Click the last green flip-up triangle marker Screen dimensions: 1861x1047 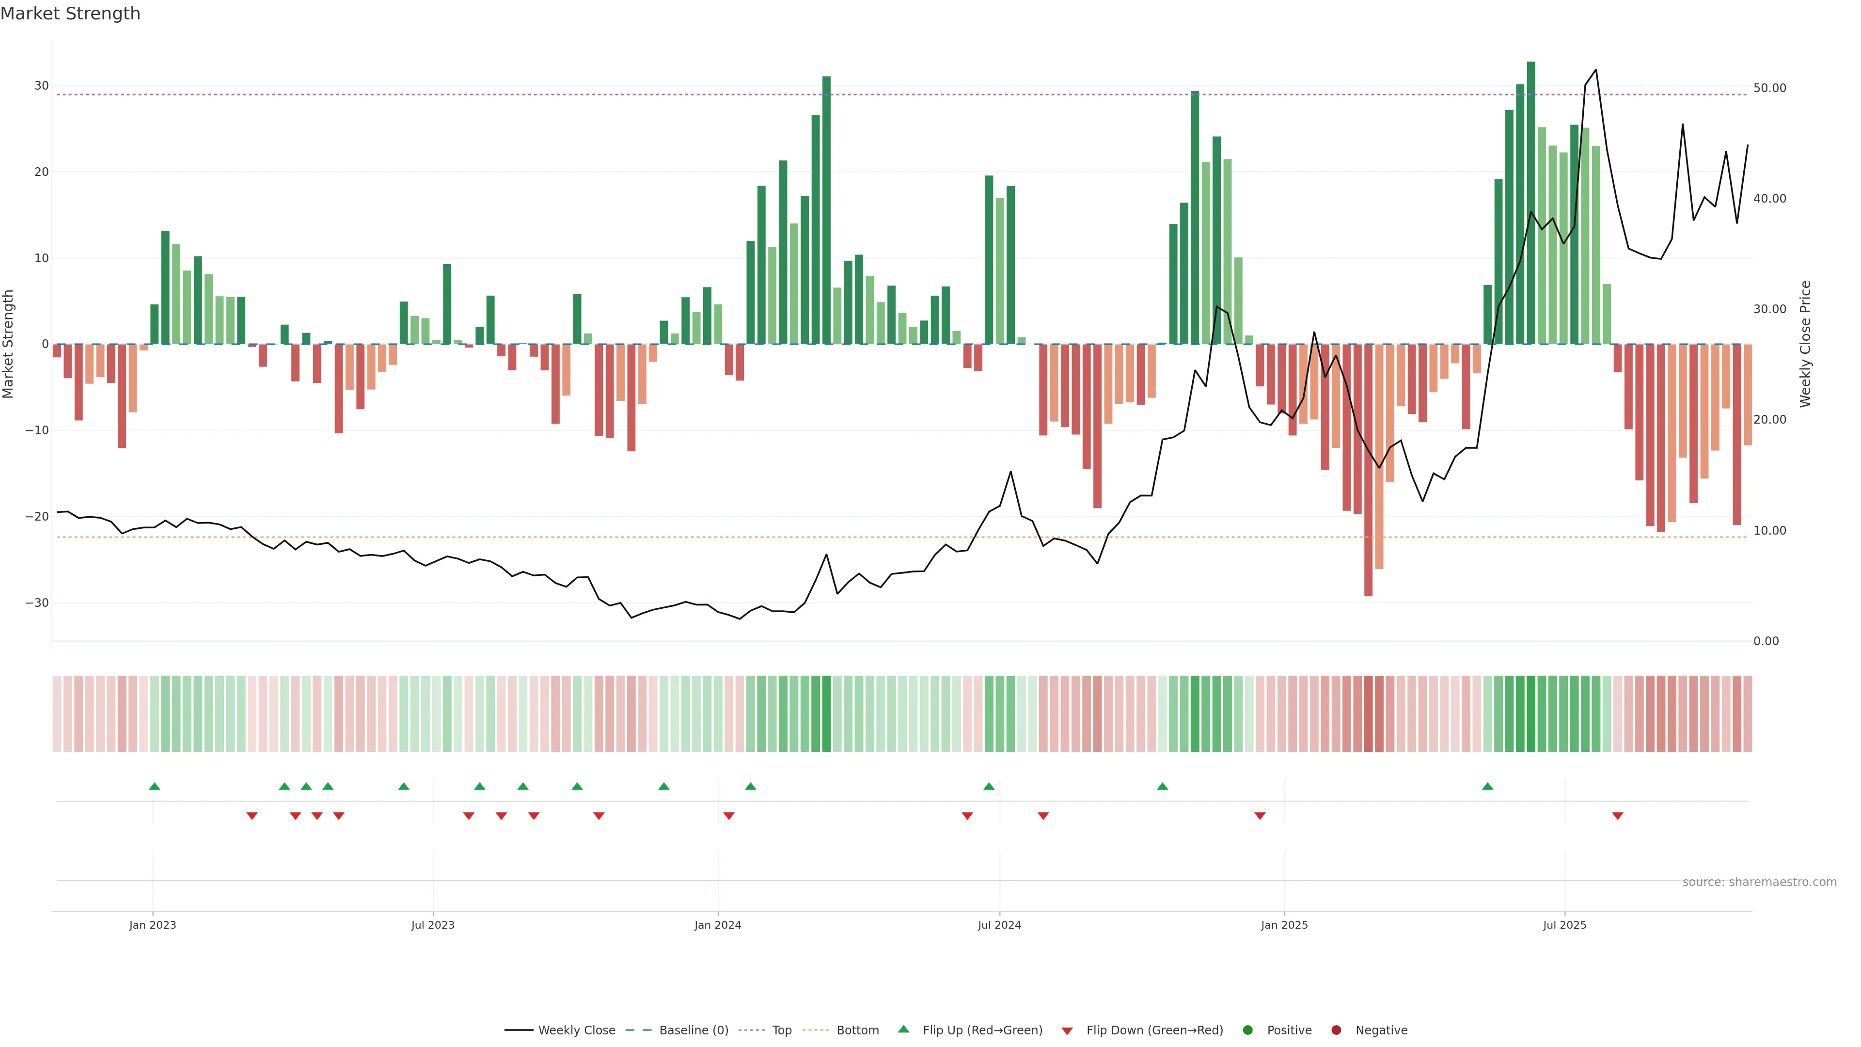tap(1487, 786)
